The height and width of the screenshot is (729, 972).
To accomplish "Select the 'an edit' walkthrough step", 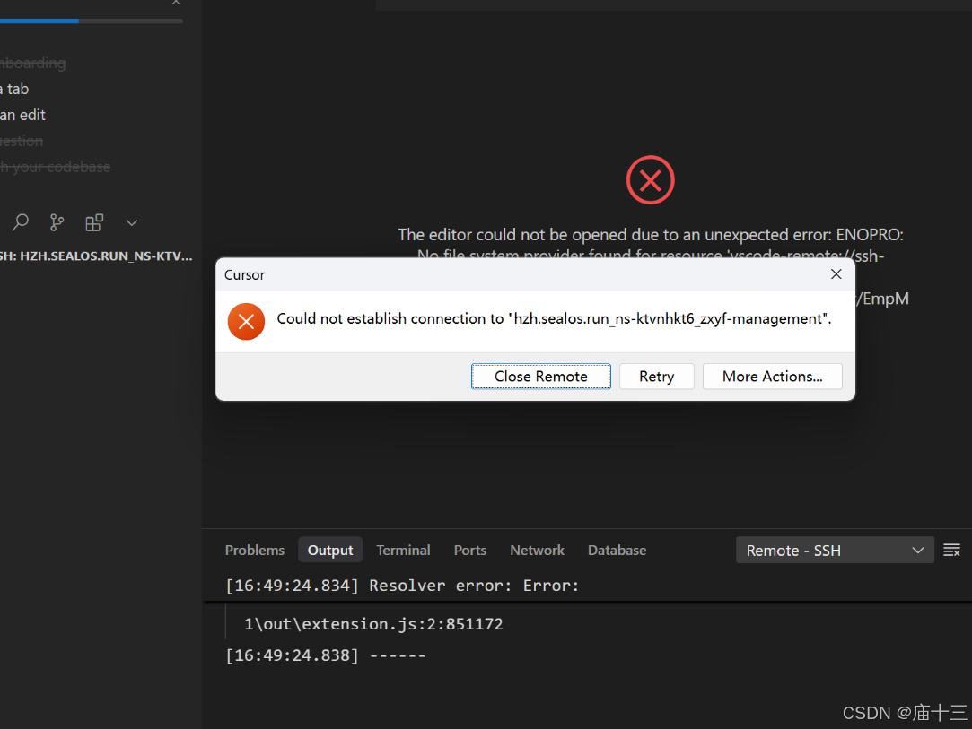I will click(x=22, y=114).
